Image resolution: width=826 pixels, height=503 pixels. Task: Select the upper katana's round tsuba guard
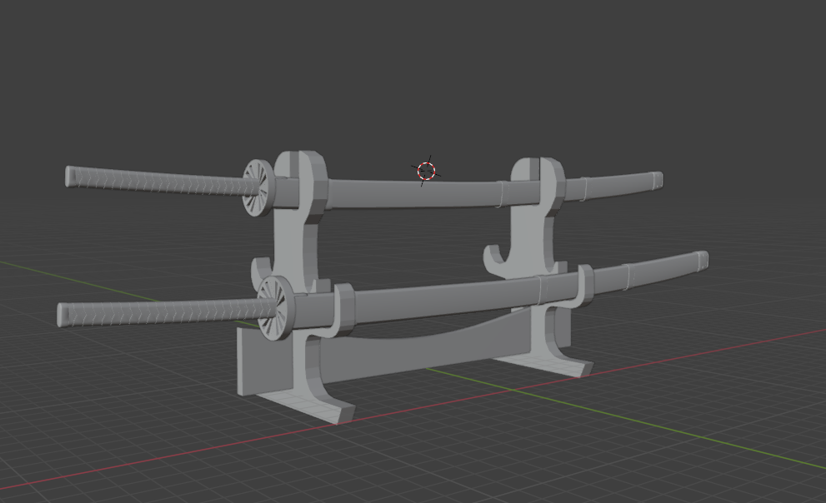pos(258,188)
